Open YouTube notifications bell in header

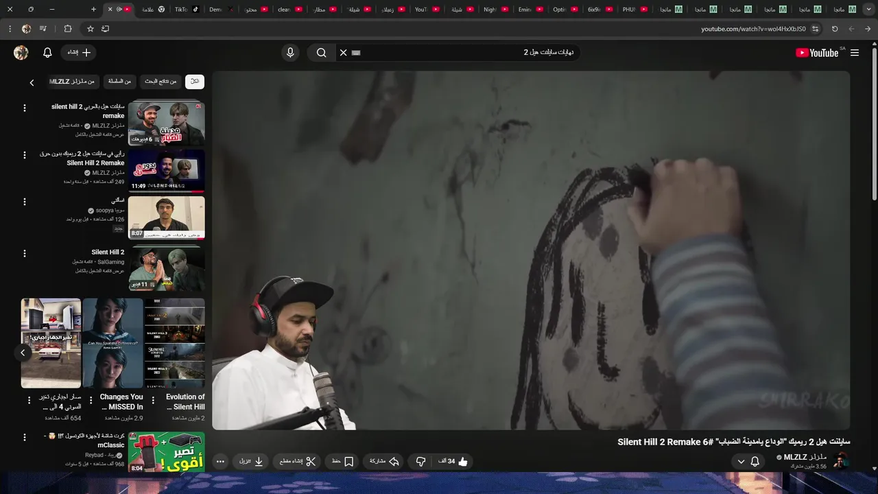47,53
